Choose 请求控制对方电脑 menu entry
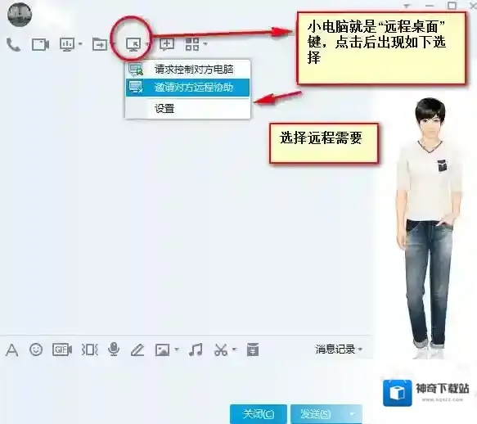477x424 pixels. click(x=187, y=70)
